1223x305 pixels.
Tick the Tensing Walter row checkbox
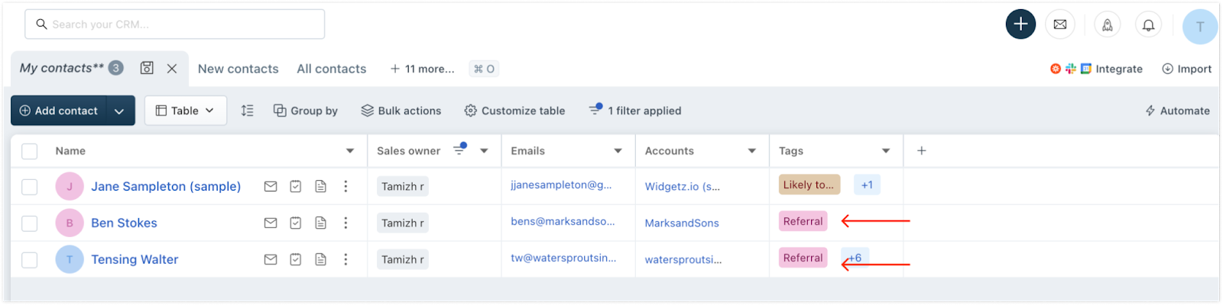tap(30, 260)
